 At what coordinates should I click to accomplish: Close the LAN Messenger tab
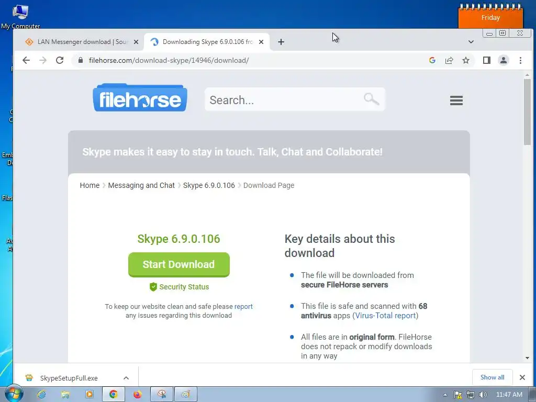pyautogui.click(x=136, y=42)
